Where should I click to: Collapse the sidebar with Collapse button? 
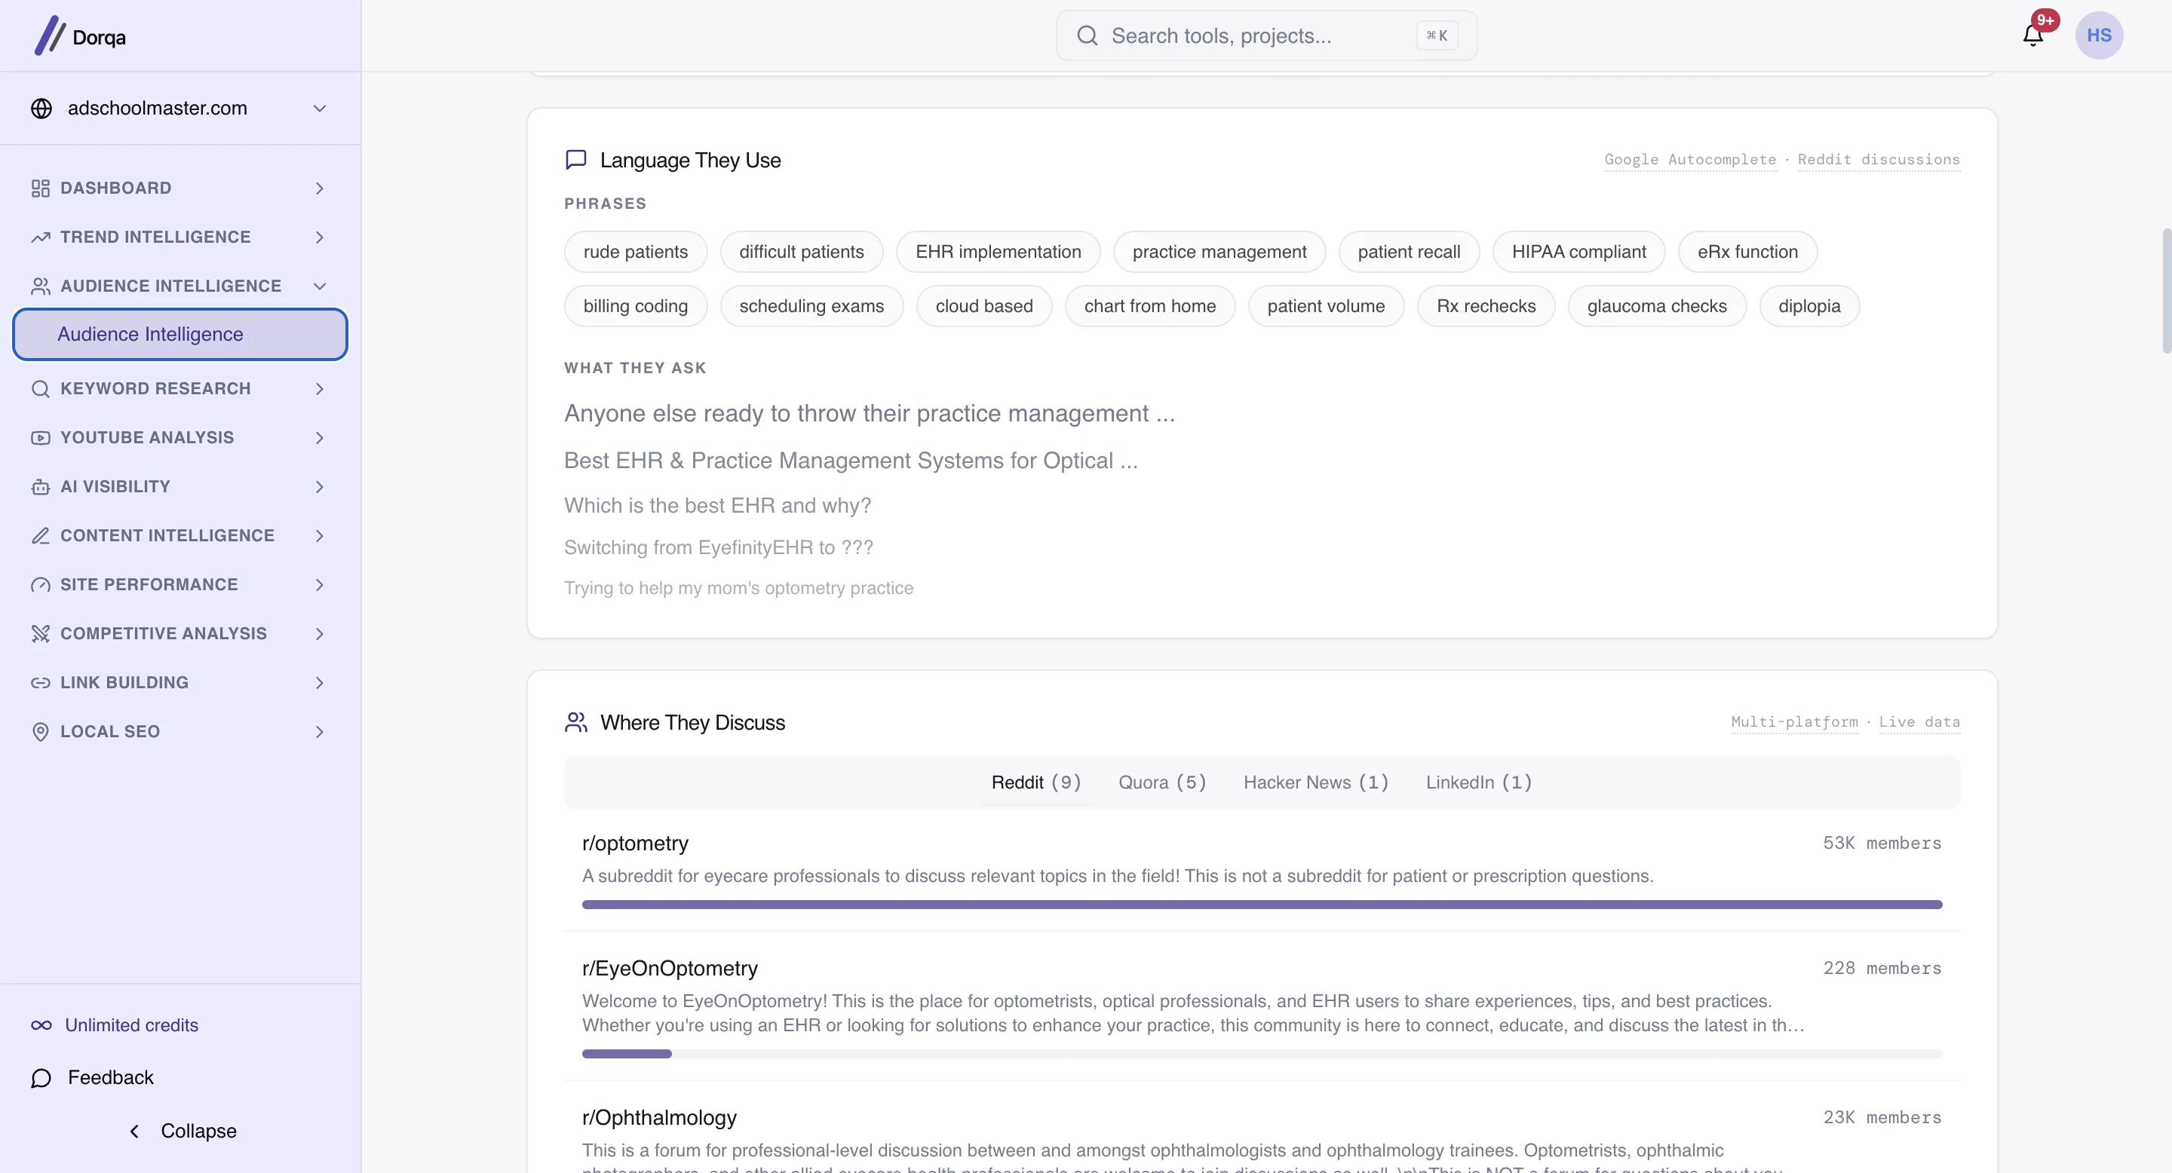180,1131
